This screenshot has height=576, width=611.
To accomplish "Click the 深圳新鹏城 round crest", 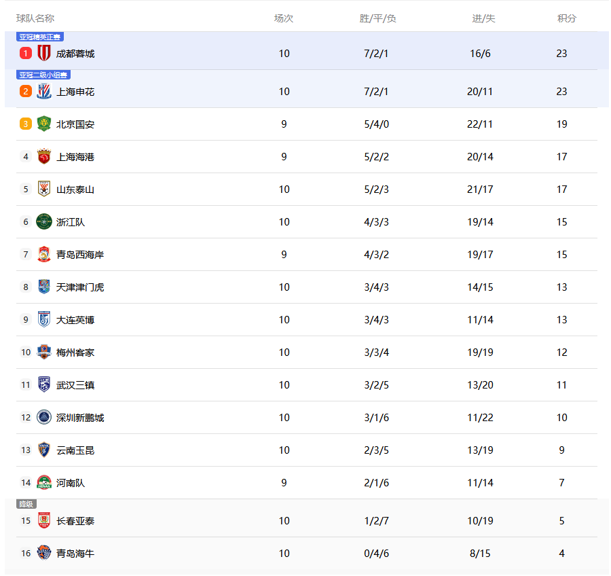I will click(44, 417).
